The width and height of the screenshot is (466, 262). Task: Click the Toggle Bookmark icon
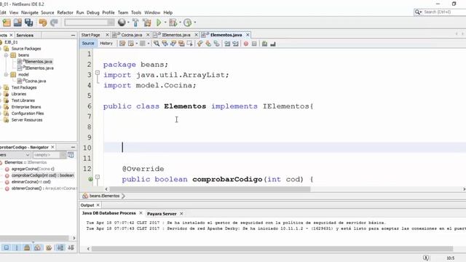tap(217, 44)
